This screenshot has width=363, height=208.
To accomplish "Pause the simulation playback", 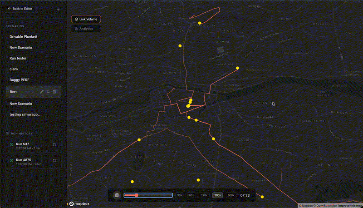I will point(117,195).
